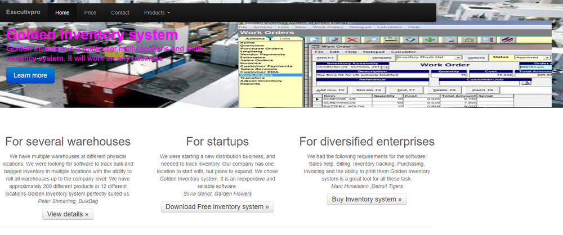Screen dimensions: 563x235
Task: Click the Template button
Action: (382, 58)
